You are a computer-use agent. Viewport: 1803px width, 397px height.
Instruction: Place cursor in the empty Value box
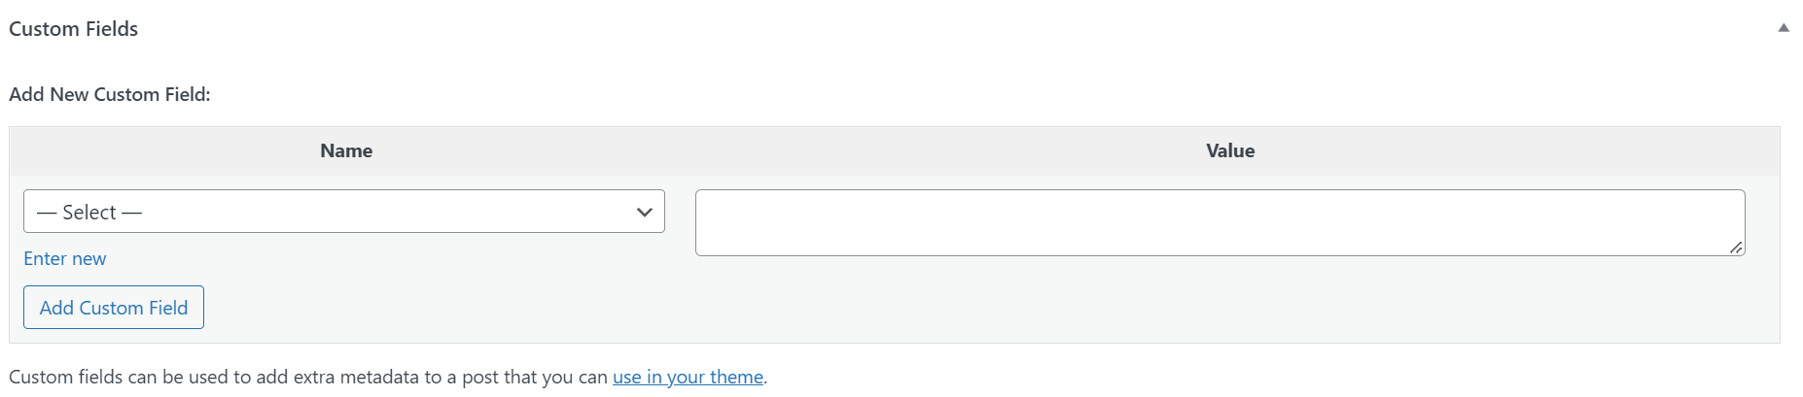point(1220,223)
